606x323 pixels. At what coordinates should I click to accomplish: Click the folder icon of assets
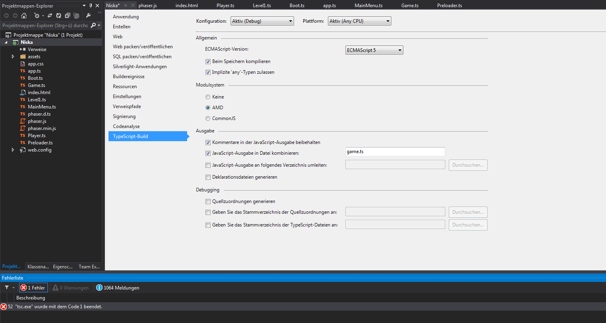click(x=23, y=57)
